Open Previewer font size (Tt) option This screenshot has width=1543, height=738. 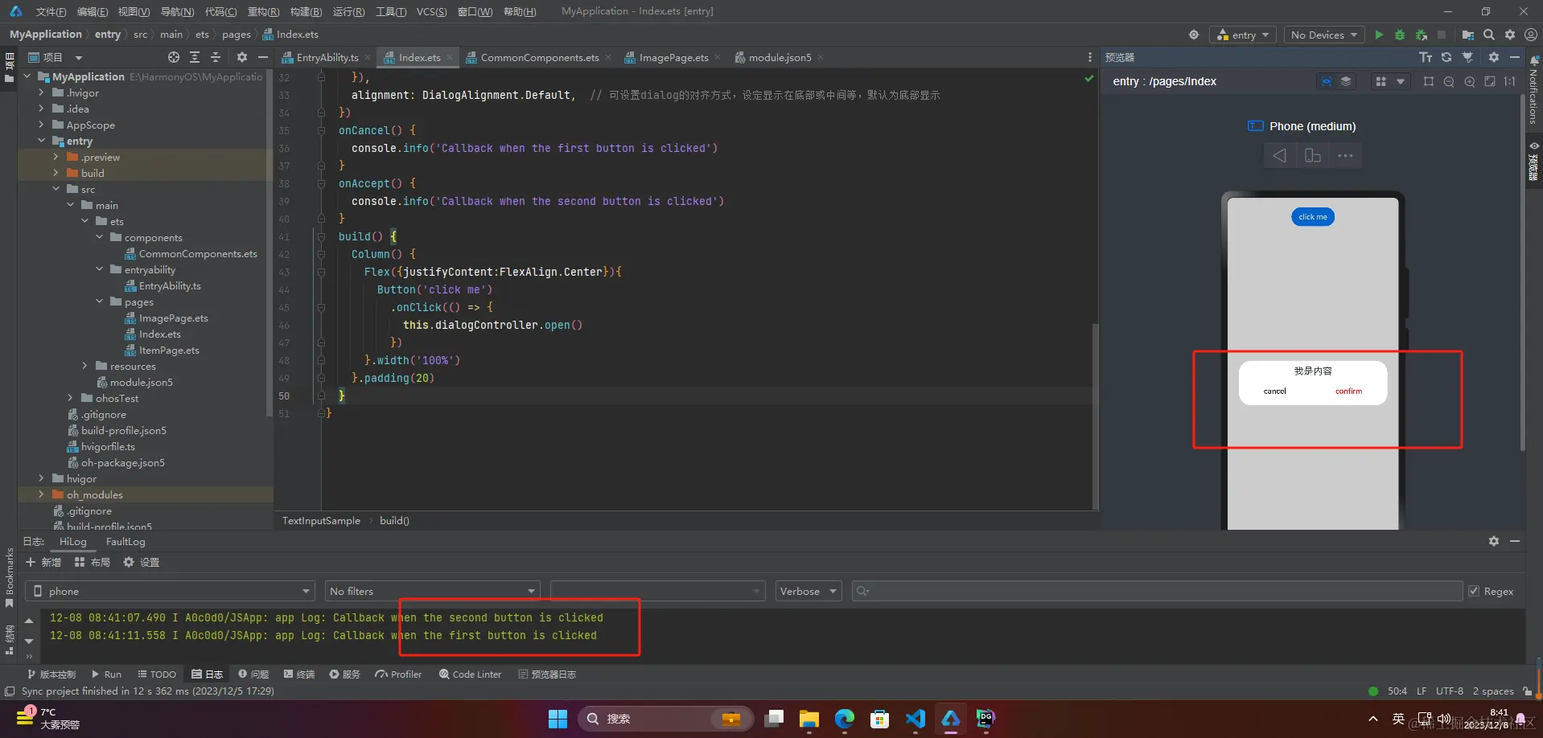click(x=1426, y=57)
